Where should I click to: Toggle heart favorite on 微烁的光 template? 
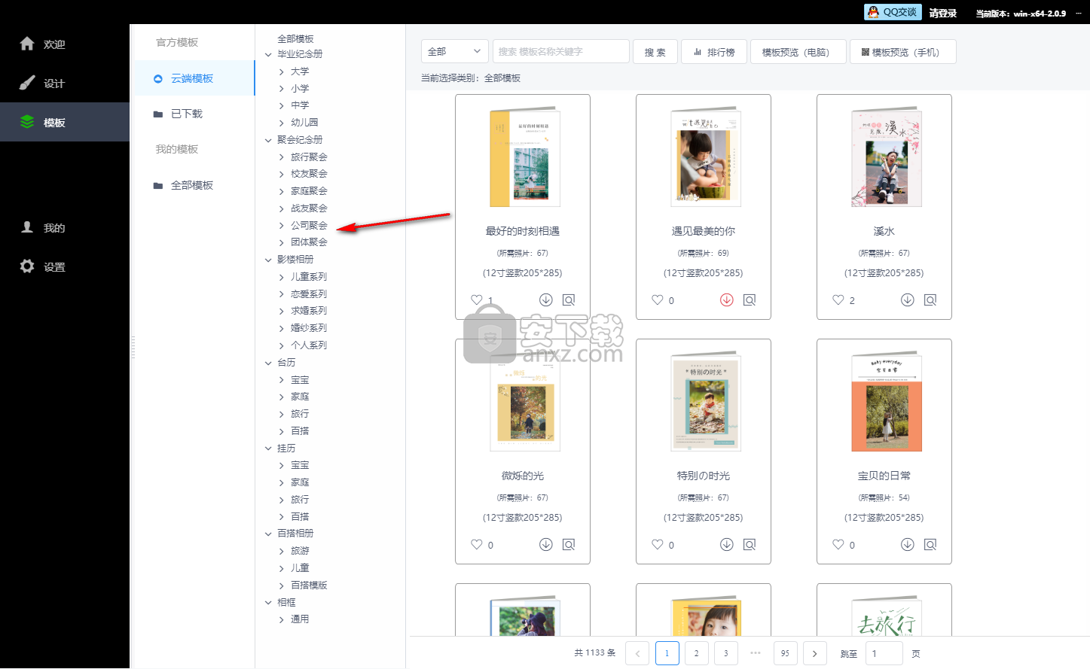476,545
